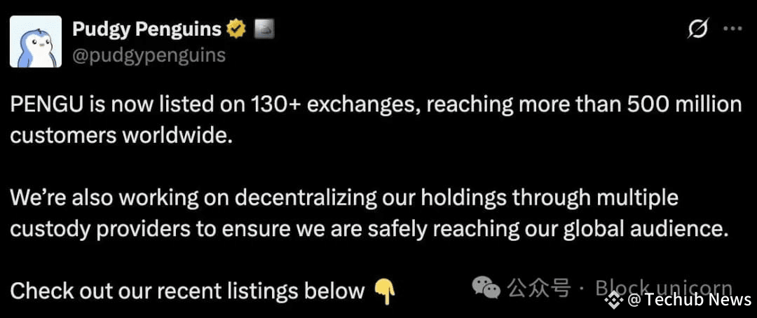Open the Pudgy Penguins penguin avatar
This screenshot has width=757, height=318.
pos(36,41)
